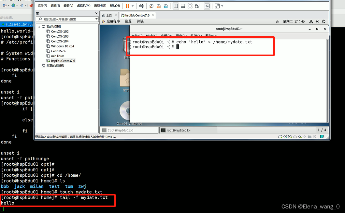
Task: Enter full screen mode icon
Action: click(x=190, y=6)
